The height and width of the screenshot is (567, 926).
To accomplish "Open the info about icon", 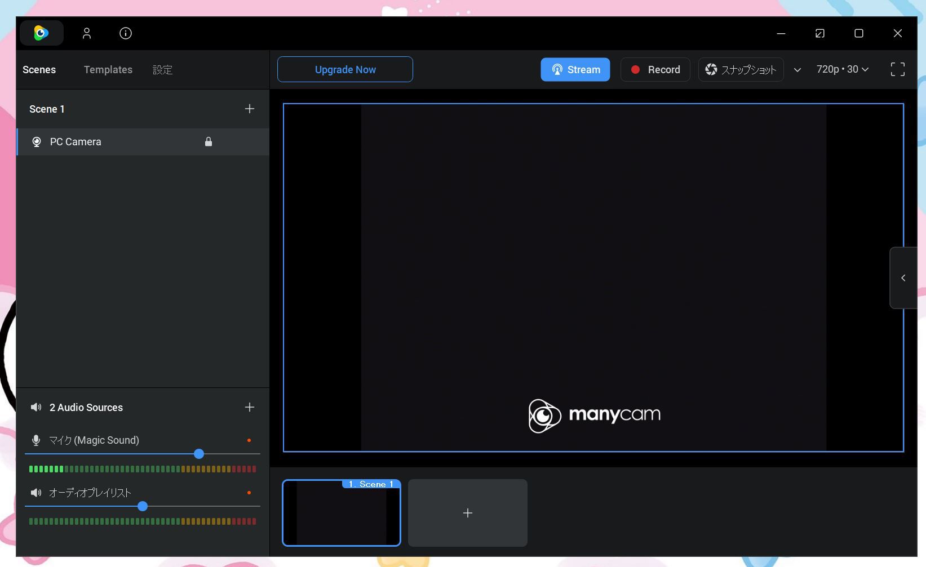I will point(126,33).
